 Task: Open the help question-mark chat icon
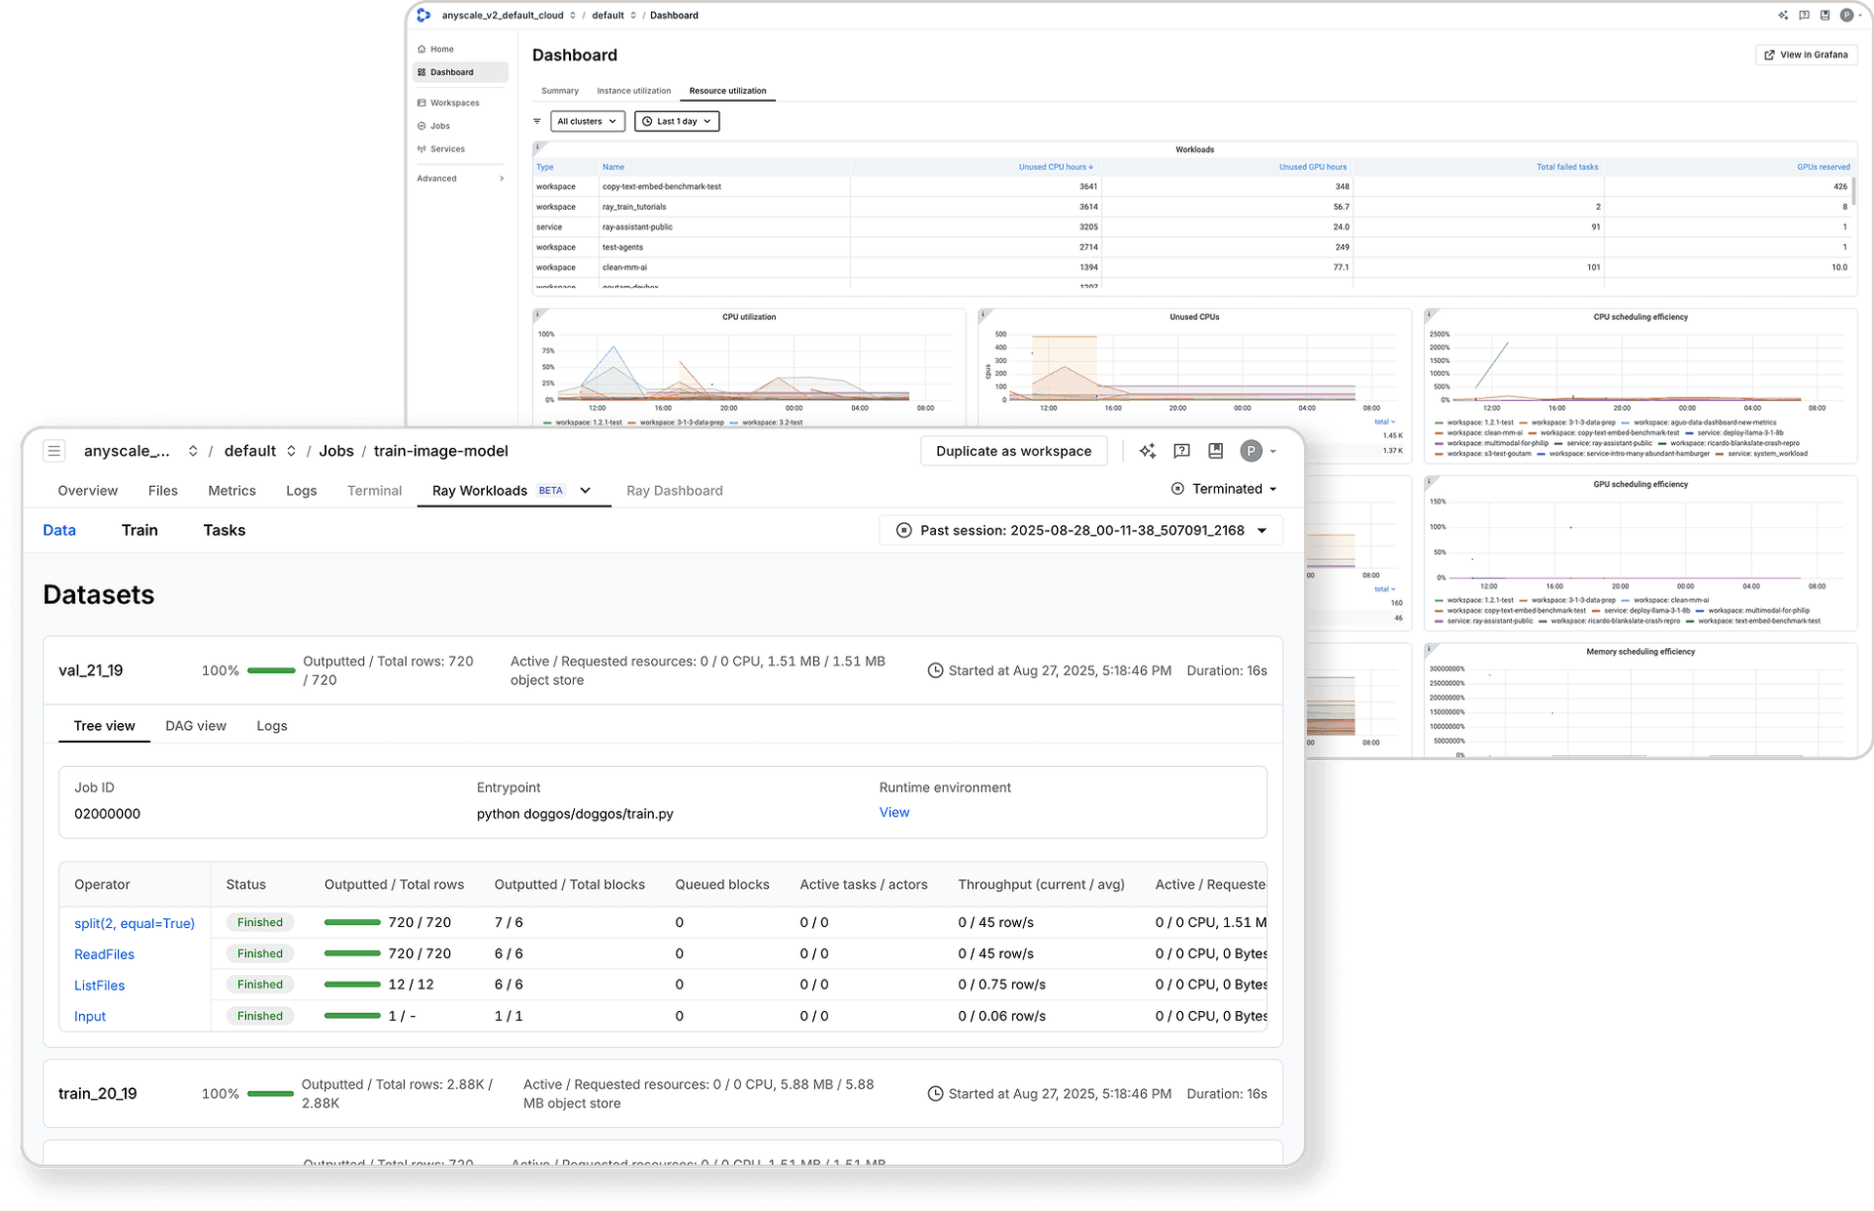point(1182,451)
